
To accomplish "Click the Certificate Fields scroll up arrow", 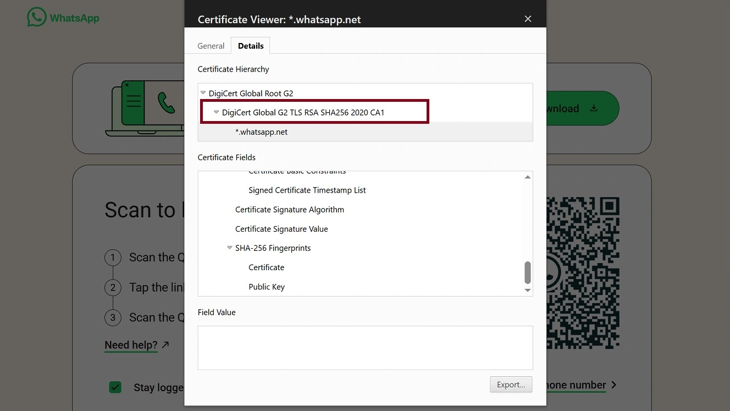I will click(x=528, y=177).
